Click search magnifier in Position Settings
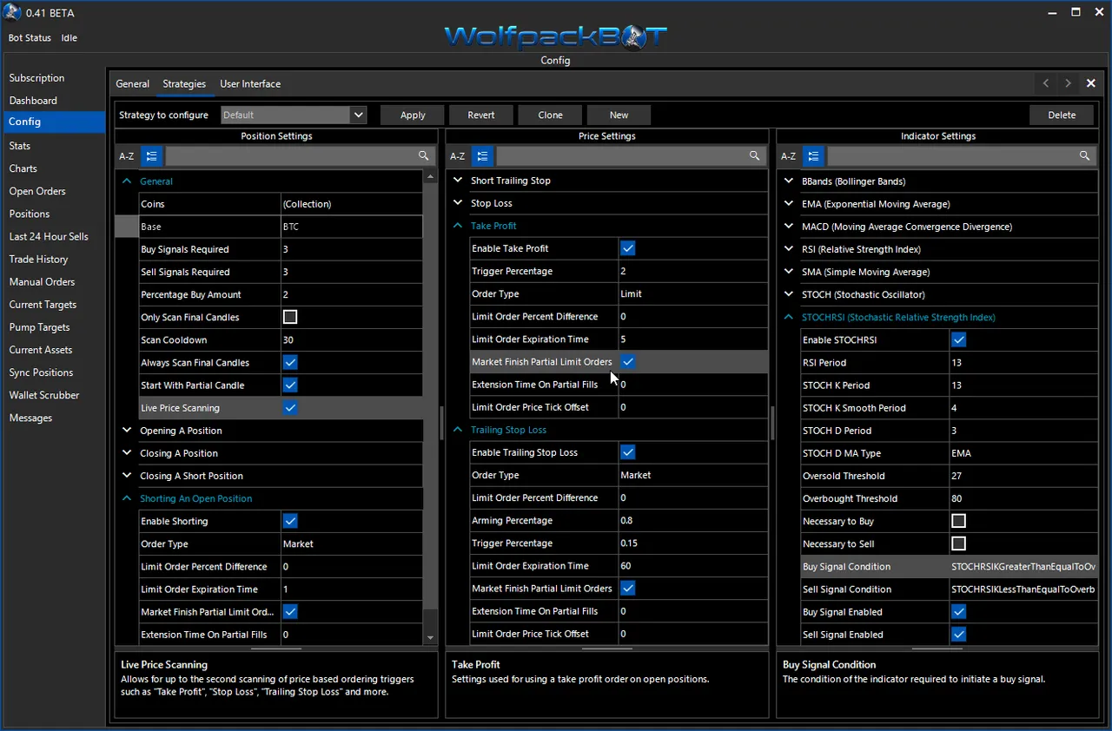Viewport: 1112px width, 731px height. coord(424,156)
